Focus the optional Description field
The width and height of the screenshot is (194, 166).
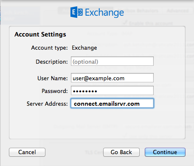(x=112, y=61)
